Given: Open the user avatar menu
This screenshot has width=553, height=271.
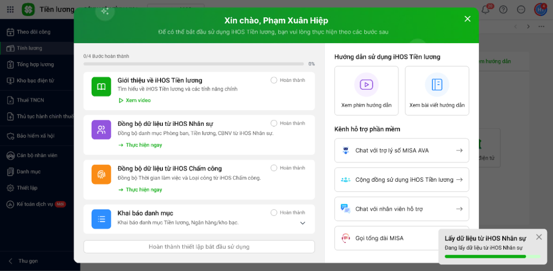Looking at the screenshot, I should [540, 9].
